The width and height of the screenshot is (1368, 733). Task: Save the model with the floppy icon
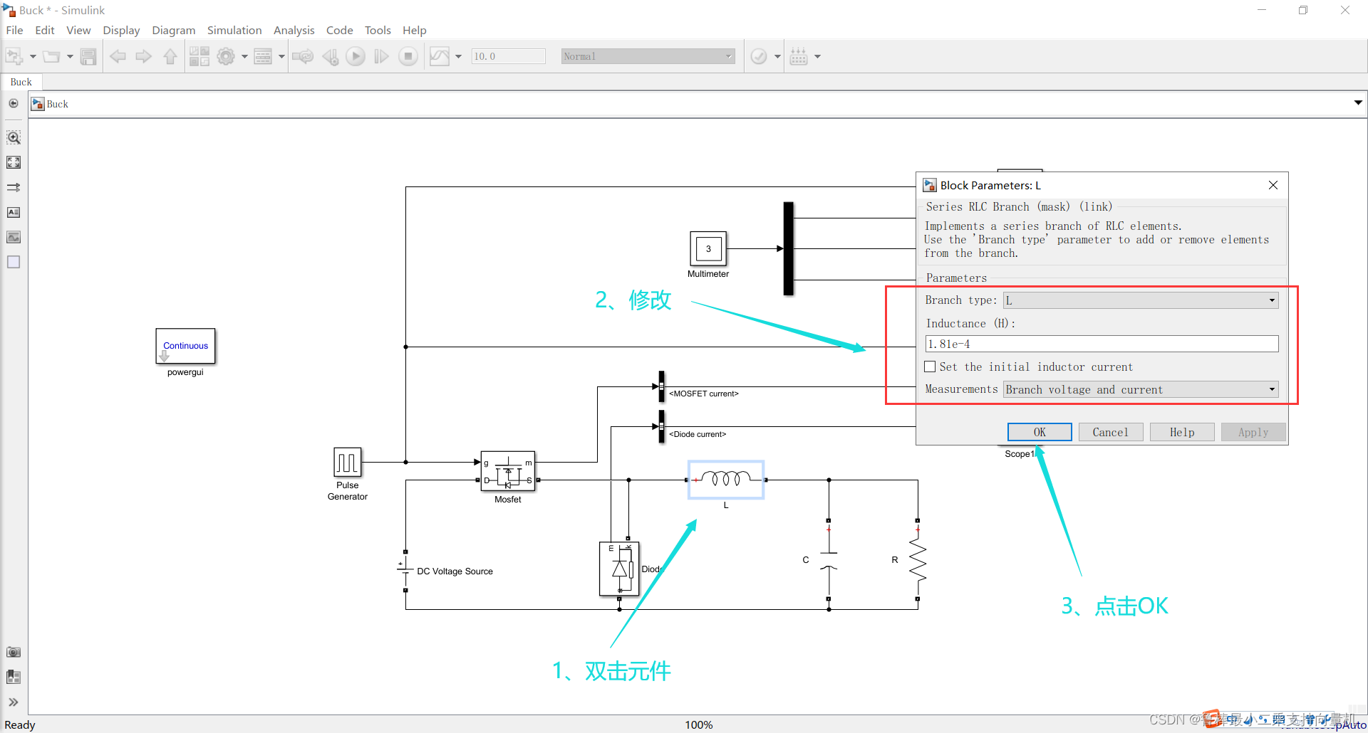(x=88, y=56)
